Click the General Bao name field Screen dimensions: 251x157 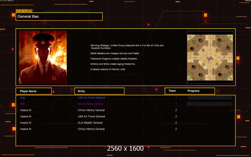coord(59,16)
